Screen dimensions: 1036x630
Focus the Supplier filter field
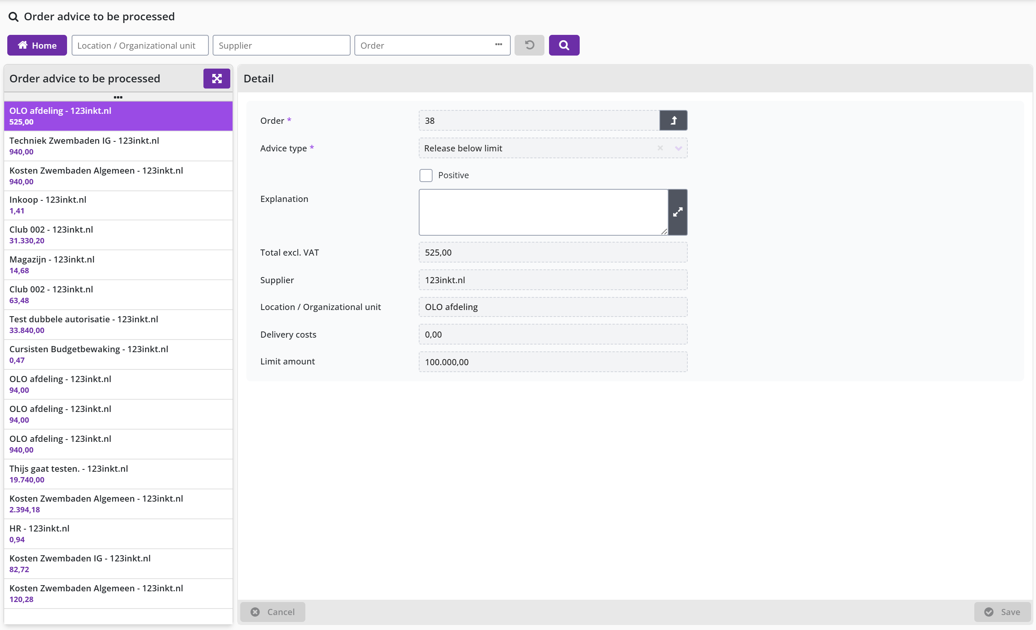281,45
